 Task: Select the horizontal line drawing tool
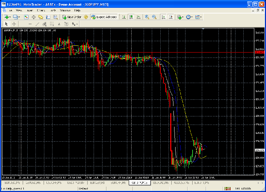tap(30, 24)
